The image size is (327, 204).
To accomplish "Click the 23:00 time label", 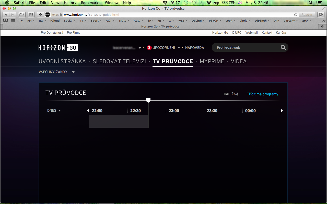I will click(174, 111).
